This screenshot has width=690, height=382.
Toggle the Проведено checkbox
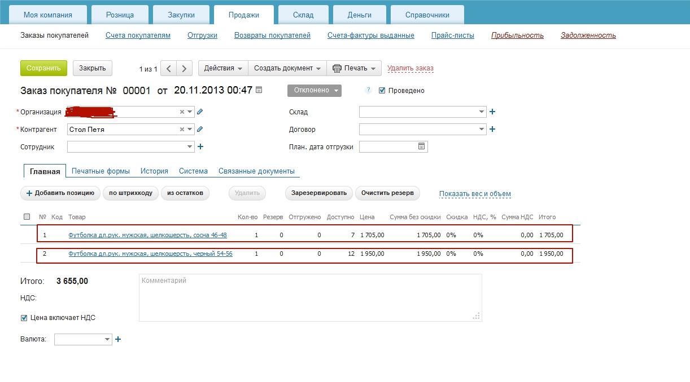click(382, 90)
